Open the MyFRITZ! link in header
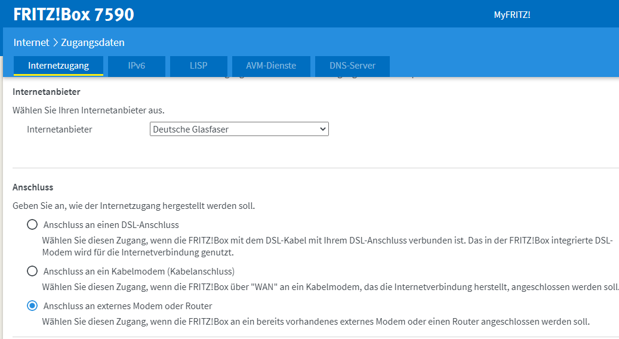Viewport: 619px width, 339px height. click(512, 15)
